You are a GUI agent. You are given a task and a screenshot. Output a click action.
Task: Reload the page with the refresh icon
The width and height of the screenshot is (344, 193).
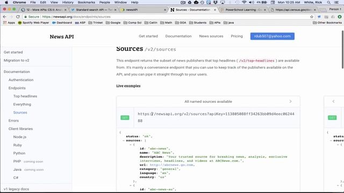(x=18, y=17)
